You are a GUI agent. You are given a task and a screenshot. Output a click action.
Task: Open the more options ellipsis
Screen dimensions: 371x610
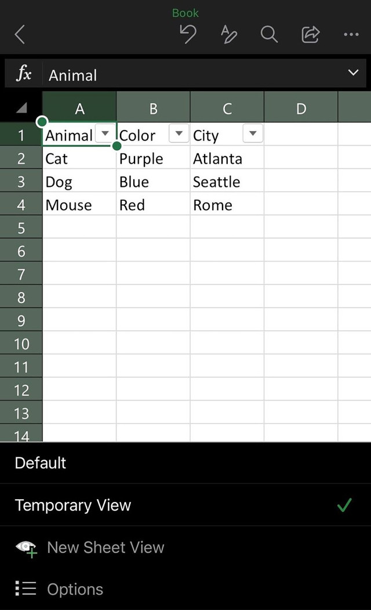(351, 34)
